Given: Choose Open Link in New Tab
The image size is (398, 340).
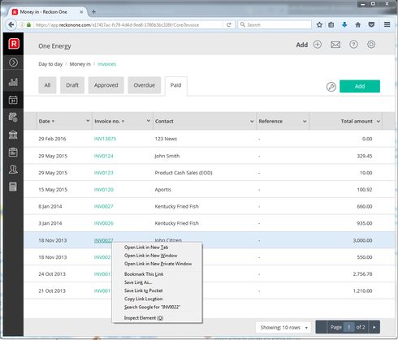Looking at the screenshot, I should [157, 247].
